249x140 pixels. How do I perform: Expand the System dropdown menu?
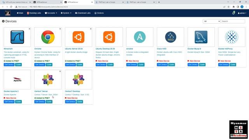(x=66, y=13)
